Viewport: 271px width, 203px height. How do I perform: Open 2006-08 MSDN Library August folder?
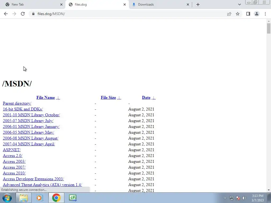point(31,138)
